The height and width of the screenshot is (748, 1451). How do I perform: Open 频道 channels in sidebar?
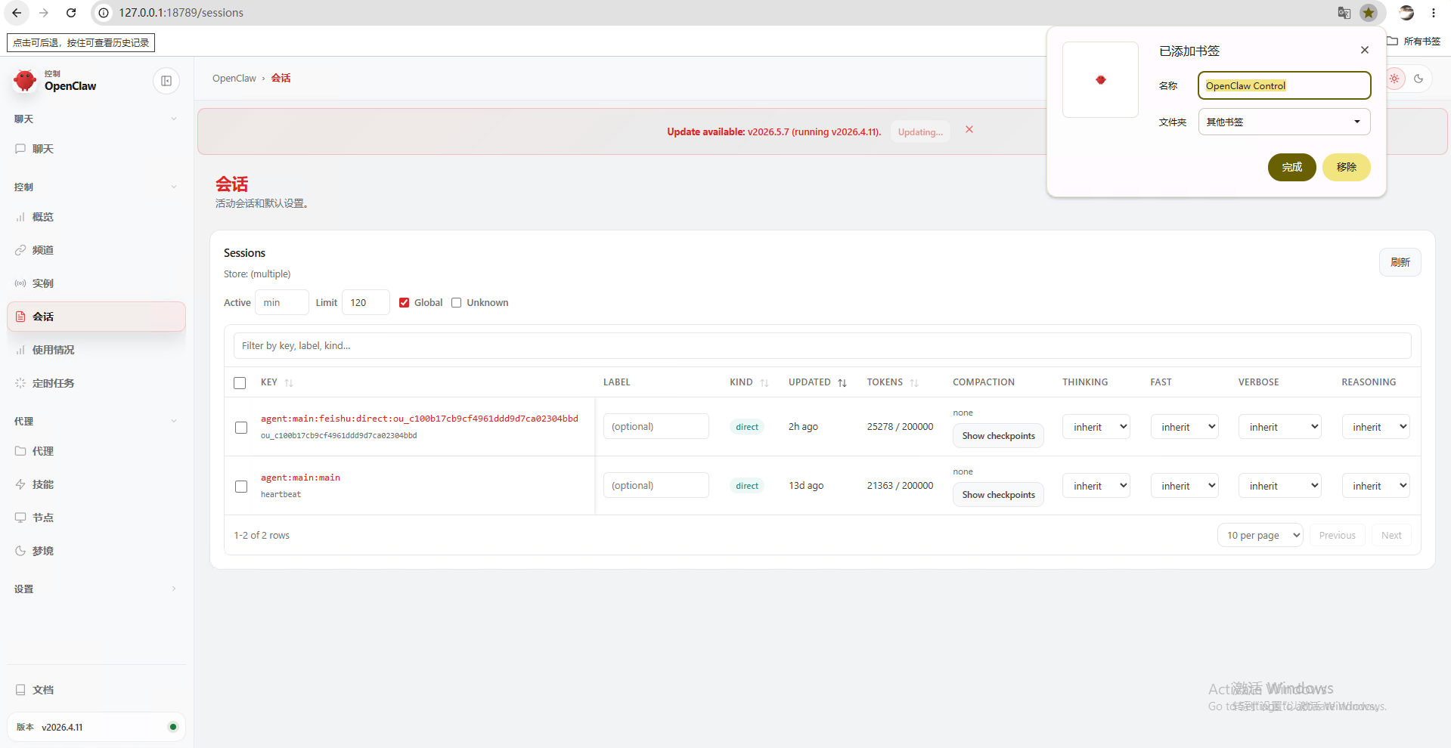tap(96, 250)
